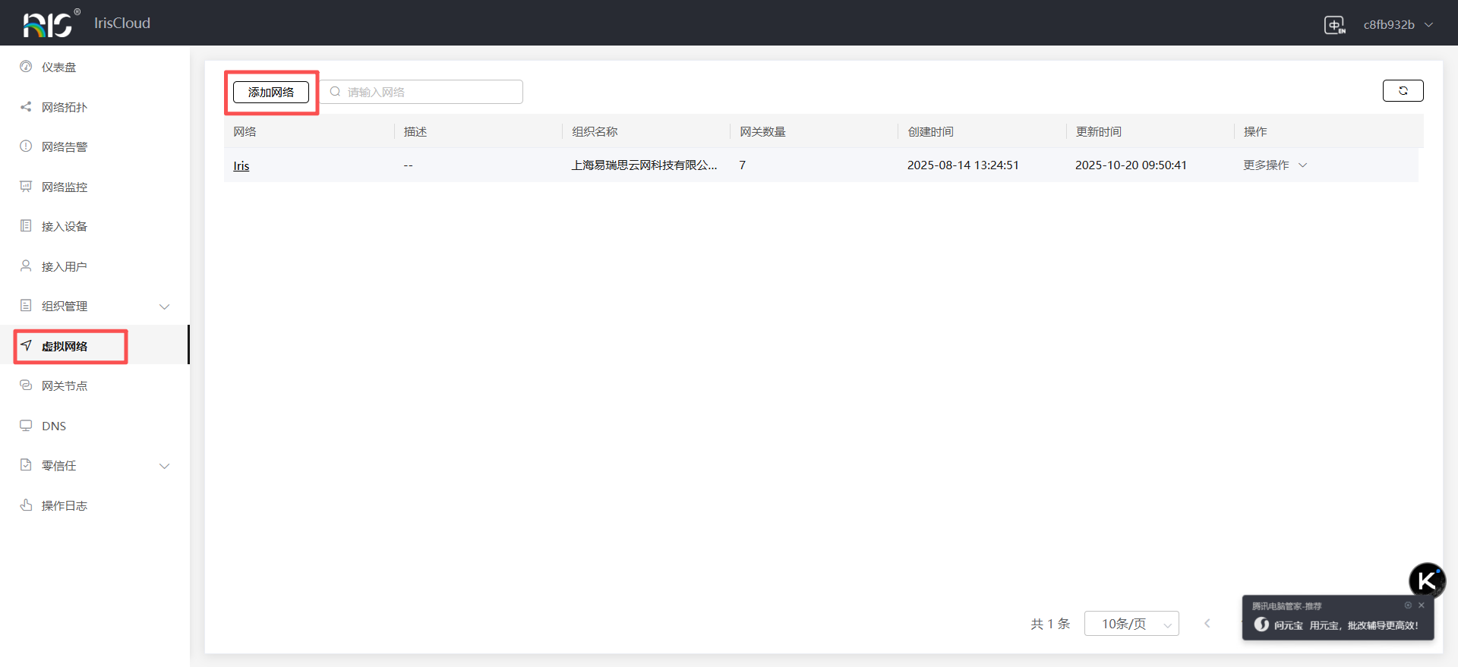
Task: Open the c8fb932b account menu
Action: (1397, 25)
